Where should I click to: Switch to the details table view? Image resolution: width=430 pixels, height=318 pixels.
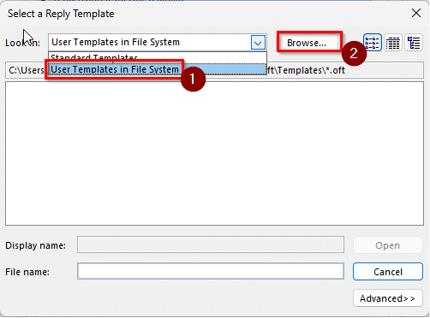393,43
